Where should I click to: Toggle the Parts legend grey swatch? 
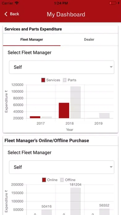[65, 80]
